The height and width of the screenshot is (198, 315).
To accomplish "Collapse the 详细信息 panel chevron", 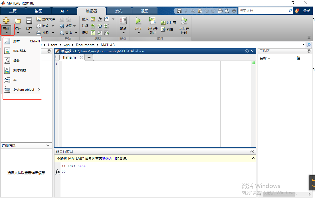I will pyautogui.click(x=48, y=146).
